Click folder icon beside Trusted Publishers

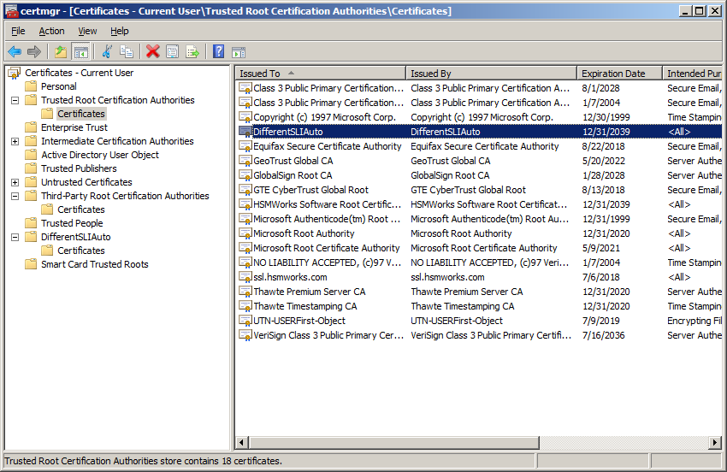[31, 168]
